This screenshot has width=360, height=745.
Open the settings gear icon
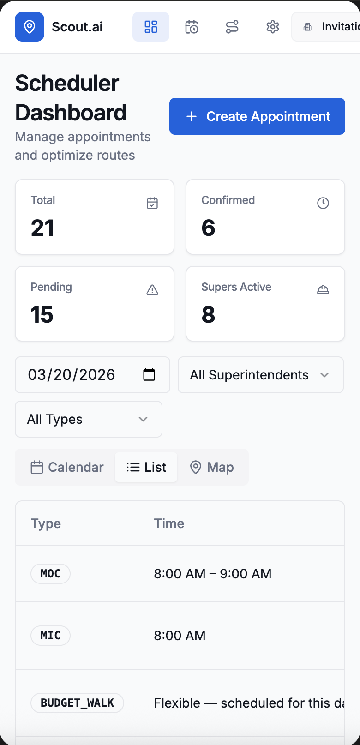pos(273,27)
